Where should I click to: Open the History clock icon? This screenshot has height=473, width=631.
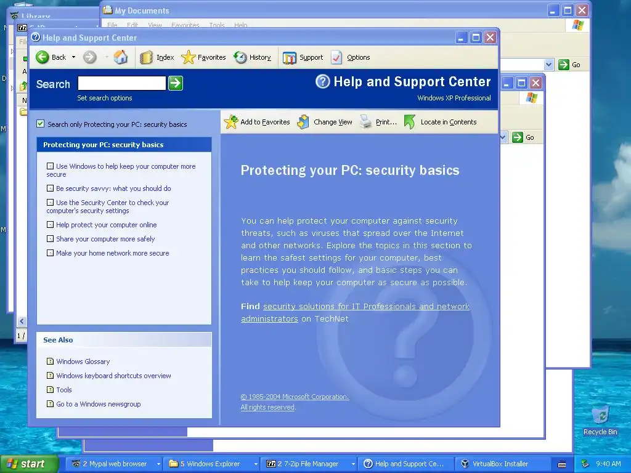[x=240, y=57]
